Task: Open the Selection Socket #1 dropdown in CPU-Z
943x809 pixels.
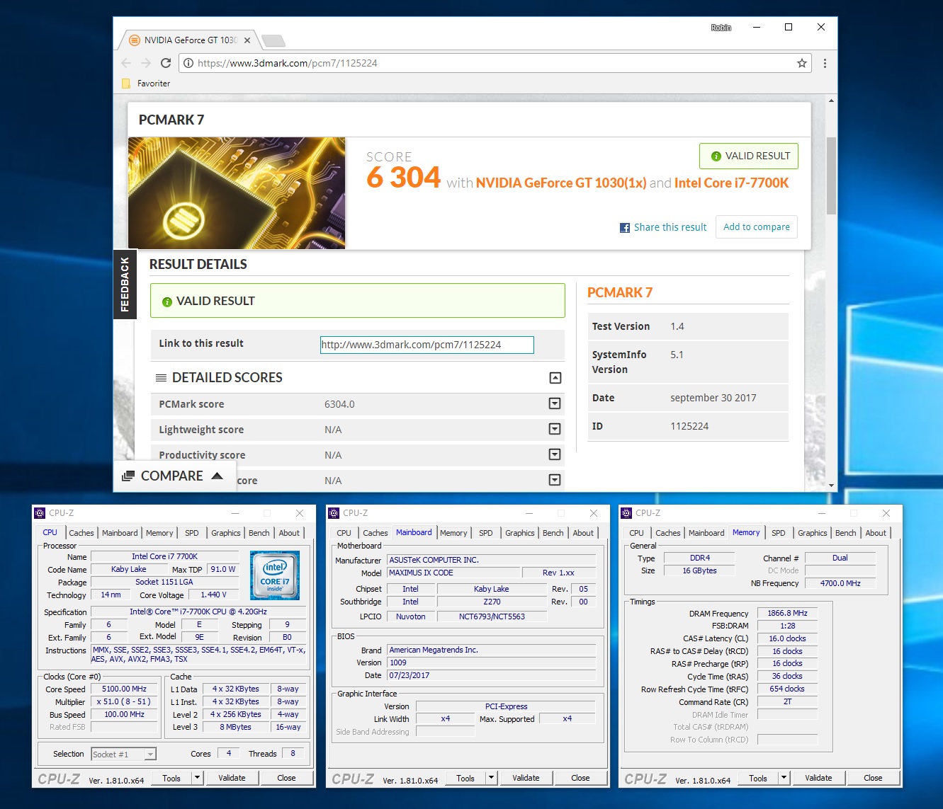Action: click(x=150, y=755)
